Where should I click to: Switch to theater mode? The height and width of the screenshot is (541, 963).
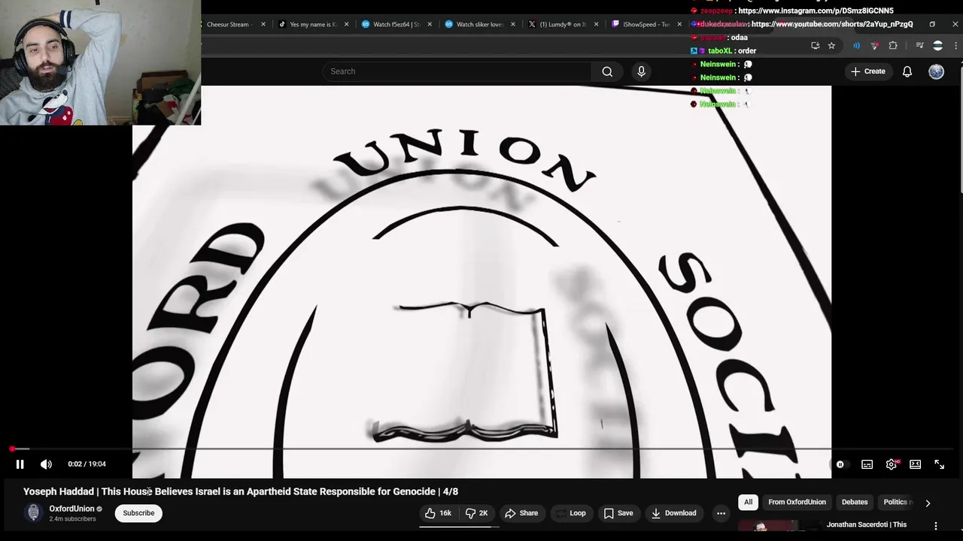(x=915, y=464)
